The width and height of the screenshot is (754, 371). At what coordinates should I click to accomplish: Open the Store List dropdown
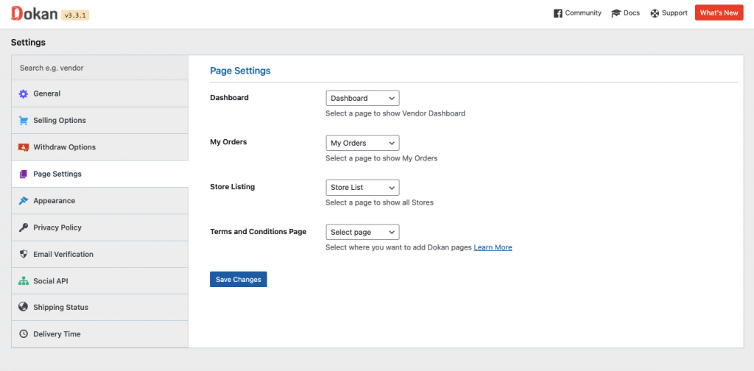[x=362, y=188]
